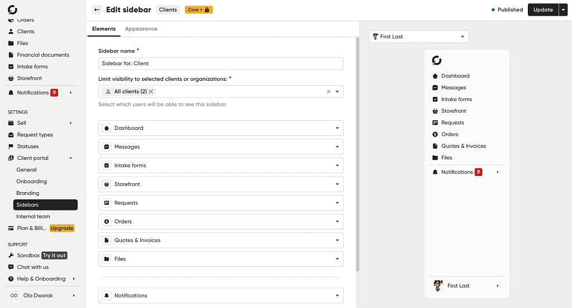Click the Files folder icon in left navigation
This screenshot has height=308, width=572.
point(11,43)
